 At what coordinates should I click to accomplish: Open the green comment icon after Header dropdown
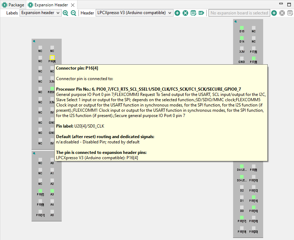(x=193, y=13)
